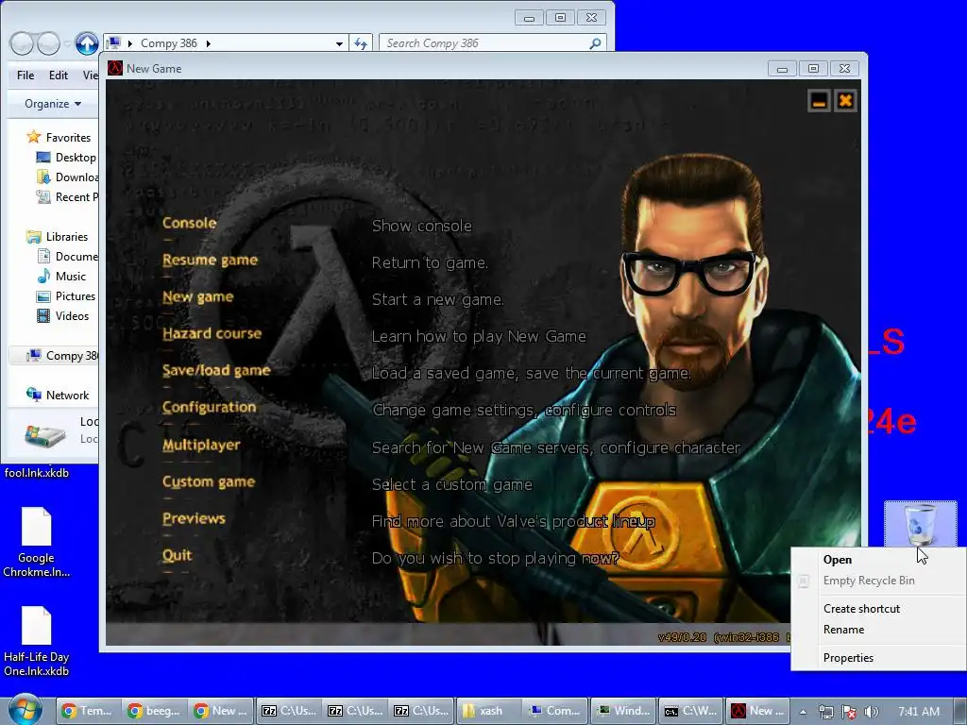The height and width of the screenshot is (725, 967).
Task: Open the Google Chrokme.lnk desktop file icon
Action: click(x=37, y=543)
